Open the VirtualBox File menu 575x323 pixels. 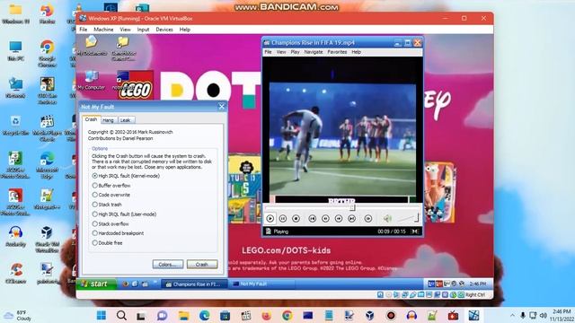coord(84,30)
